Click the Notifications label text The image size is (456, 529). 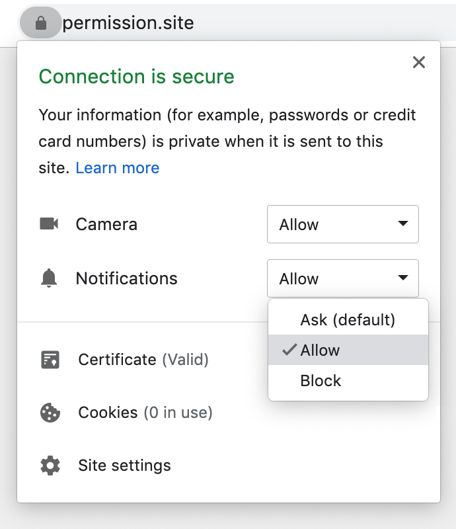tap(127, 278)
